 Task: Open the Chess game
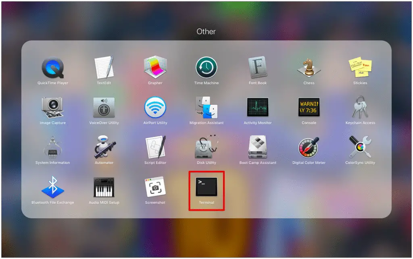coord(309,68)
